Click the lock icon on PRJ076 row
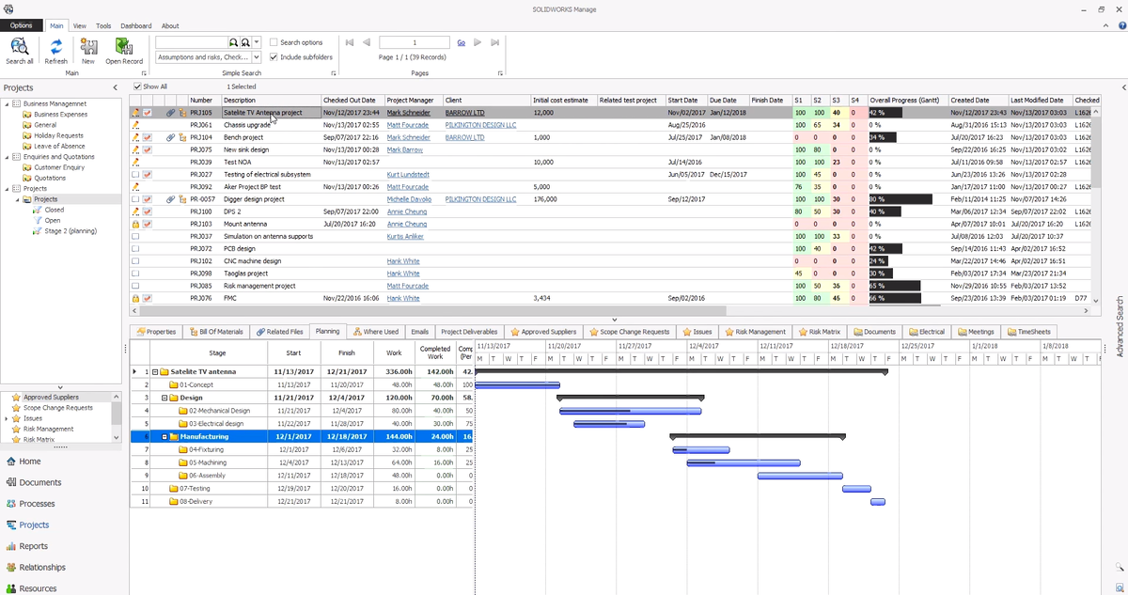This screenshot has height=595, width=1128. pos(136,298)
